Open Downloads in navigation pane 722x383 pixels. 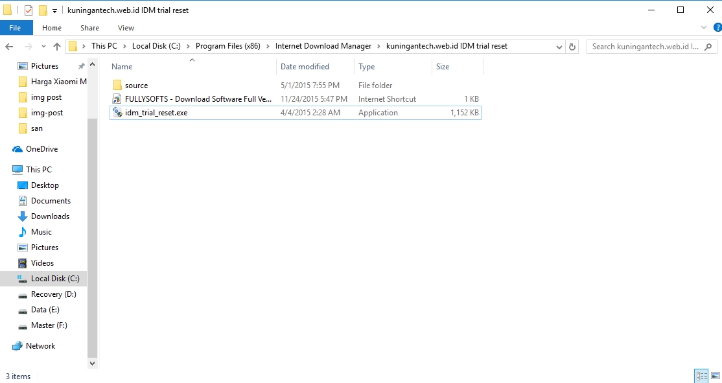point(43,216)
